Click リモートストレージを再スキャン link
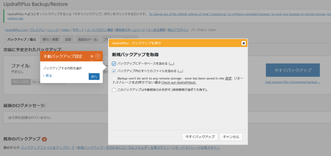The width and height of the screenshot is (331, 156). tap(196, 148)
